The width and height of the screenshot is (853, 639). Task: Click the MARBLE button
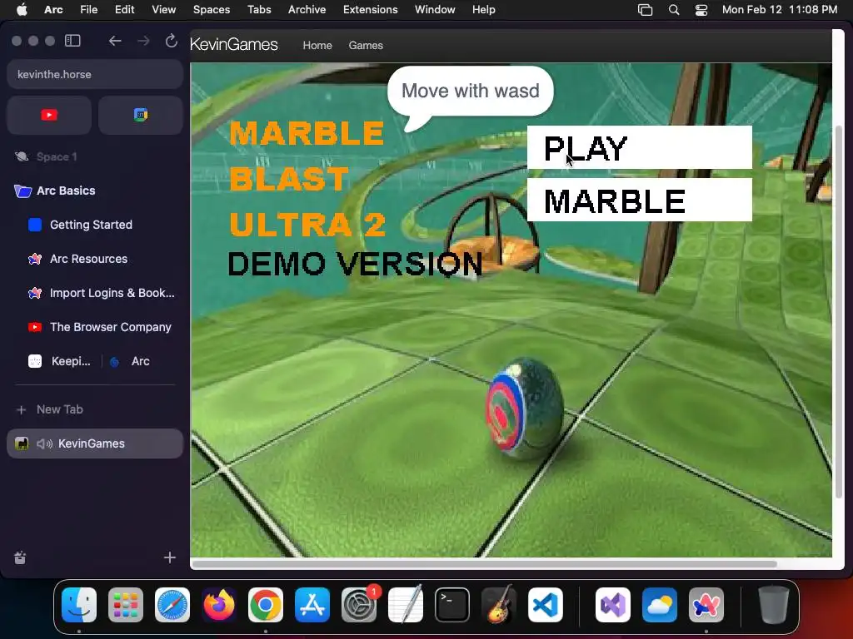click(x=639, y=201)
